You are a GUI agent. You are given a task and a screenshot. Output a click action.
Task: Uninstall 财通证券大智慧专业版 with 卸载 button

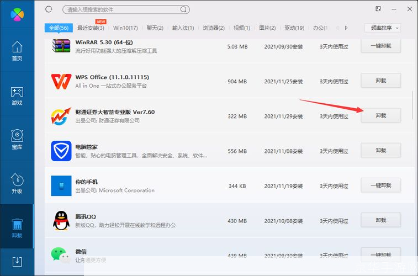pos(380,115)
